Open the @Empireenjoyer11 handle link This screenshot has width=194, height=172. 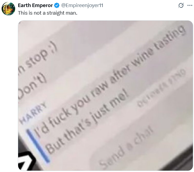(82, 5)
